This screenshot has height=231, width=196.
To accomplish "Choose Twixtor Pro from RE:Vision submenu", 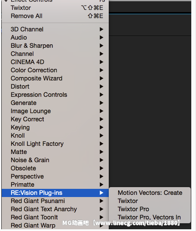I will pyautogui.click(x=150, y=209).
